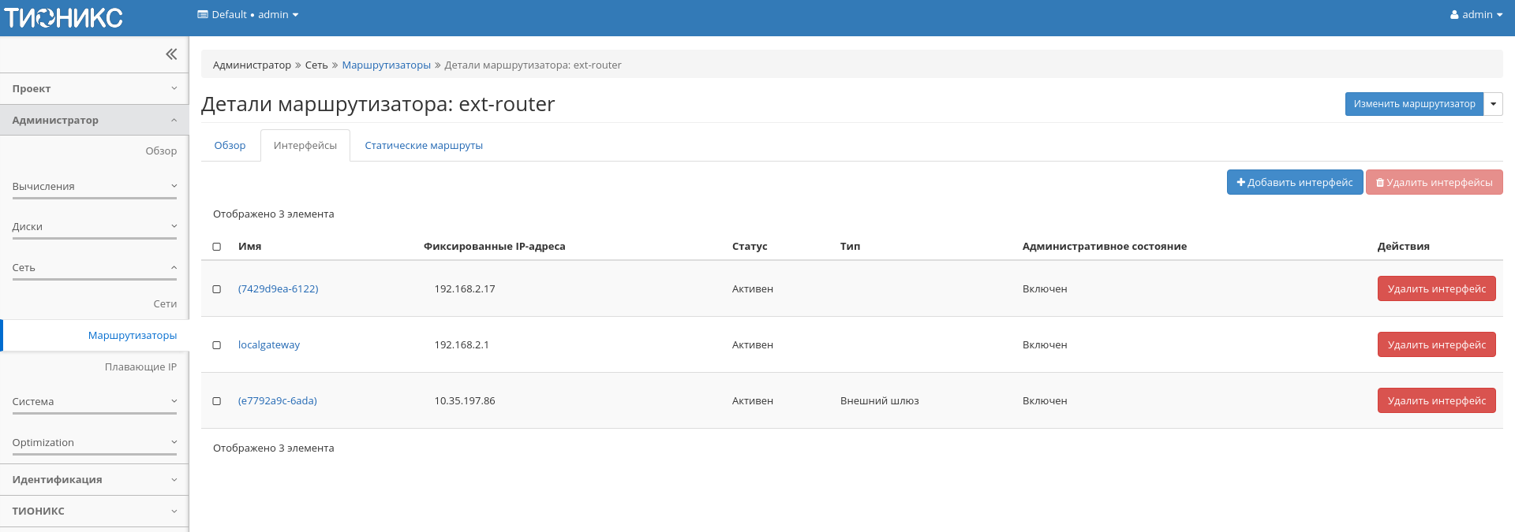1515x532 pixels.
Task: Switch to the Обзор tab
Action: coord(230,146)
